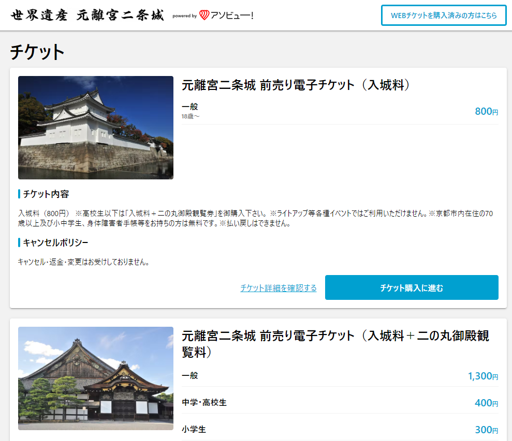The width and height of the screenshot is (512, 441).
Task: Click the 18歳〜 age label
Action: (191, 116)
